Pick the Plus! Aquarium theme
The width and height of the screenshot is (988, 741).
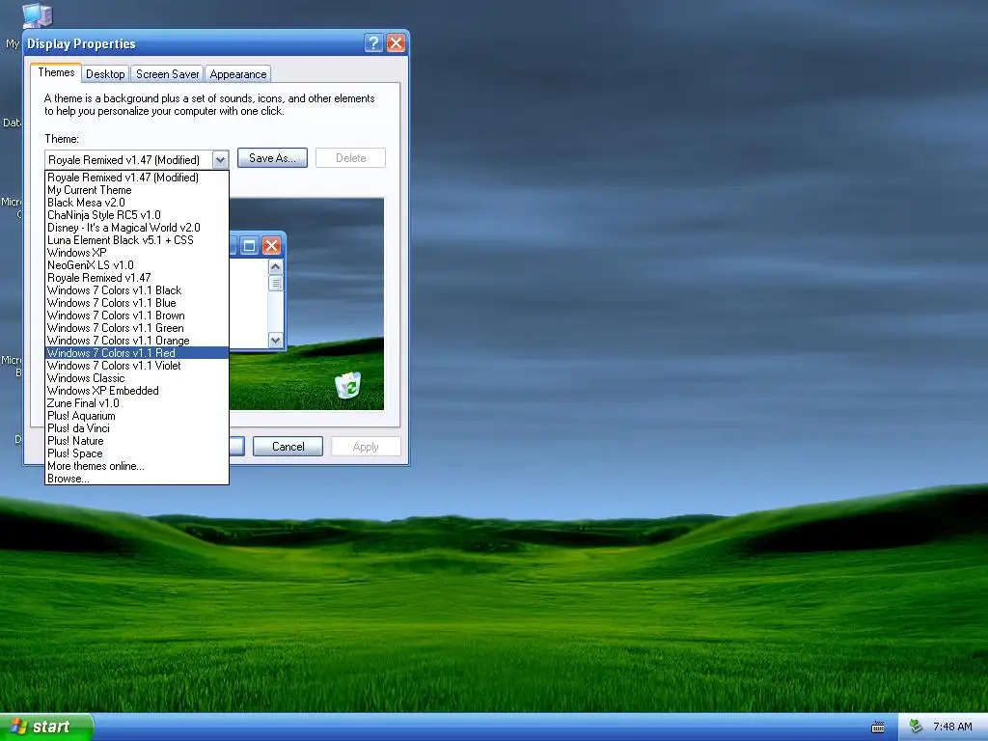click(x=137, y=416)
